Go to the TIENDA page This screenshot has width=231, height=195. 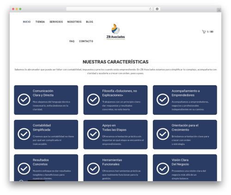click(x=40, y=22)
